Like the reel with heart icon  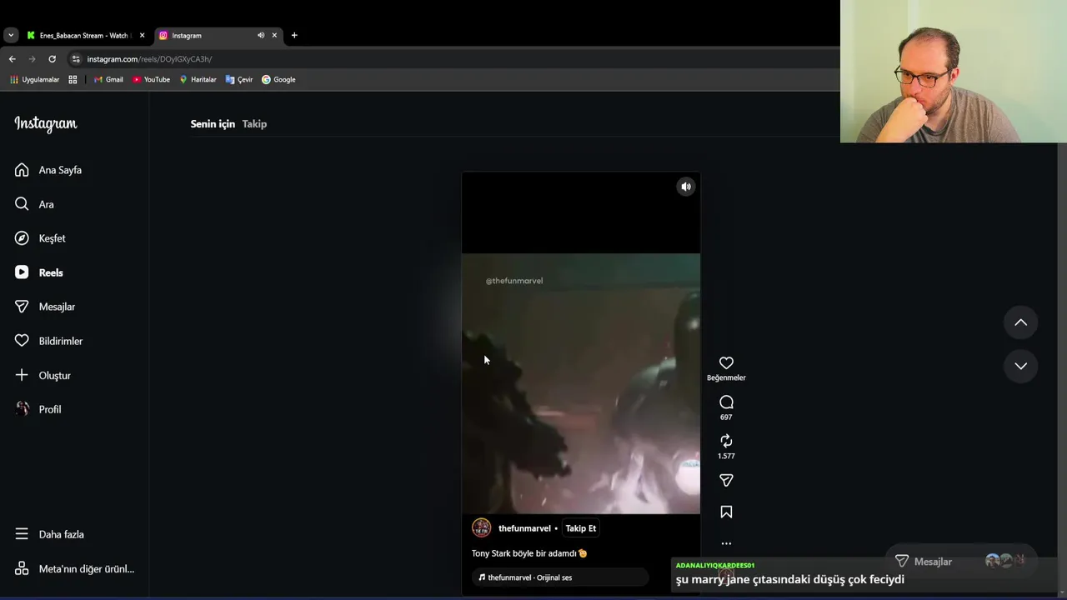(x=726, y=363)
